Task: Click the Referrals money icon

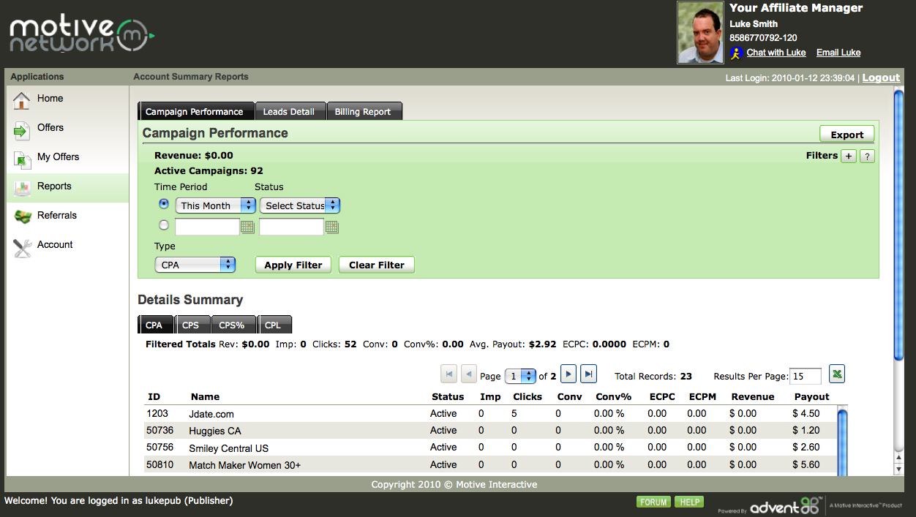Action: pyautogui.click(x=22, y=216)
